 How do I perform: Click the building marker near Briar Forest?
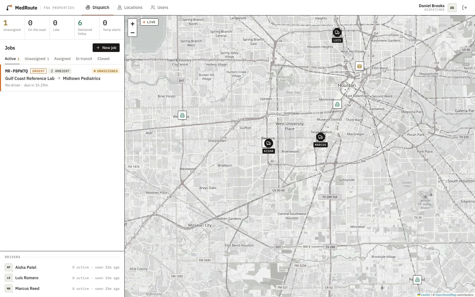[x=182, y=115]
